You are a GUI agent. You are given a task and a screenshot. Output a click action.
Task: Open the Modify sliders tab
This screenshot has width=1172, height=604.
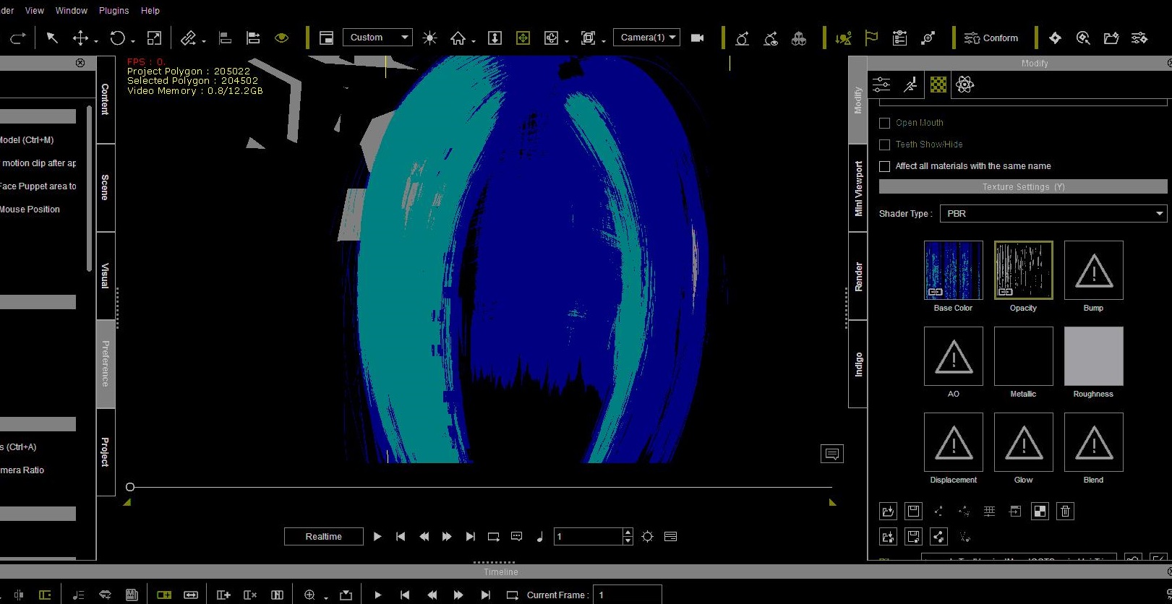[881, 85]
